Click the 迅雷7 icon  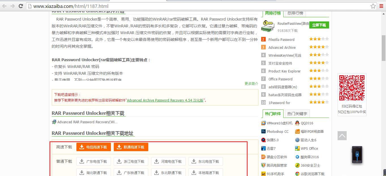pyautogui.click(x=263, y=148)
